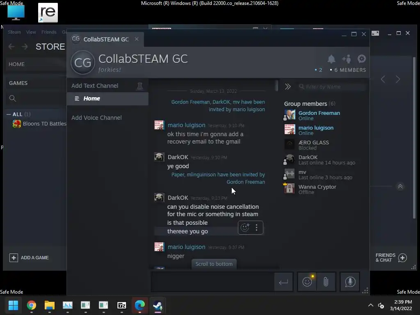Click the add reaction emoji on message
Image resolution: width=420 pixels, height=315 pixels.
coord(245,227)
